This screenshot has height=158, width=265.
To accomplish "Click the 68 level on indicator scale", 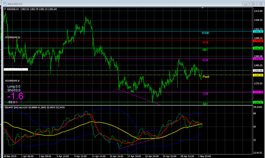I will click(254, 113).
